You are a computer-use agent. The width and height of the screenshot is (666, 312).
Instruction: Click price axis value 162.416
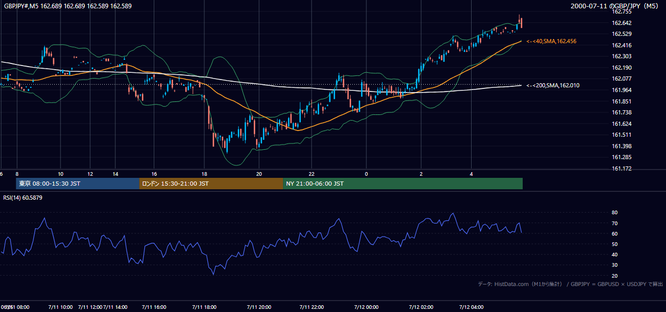621,45
